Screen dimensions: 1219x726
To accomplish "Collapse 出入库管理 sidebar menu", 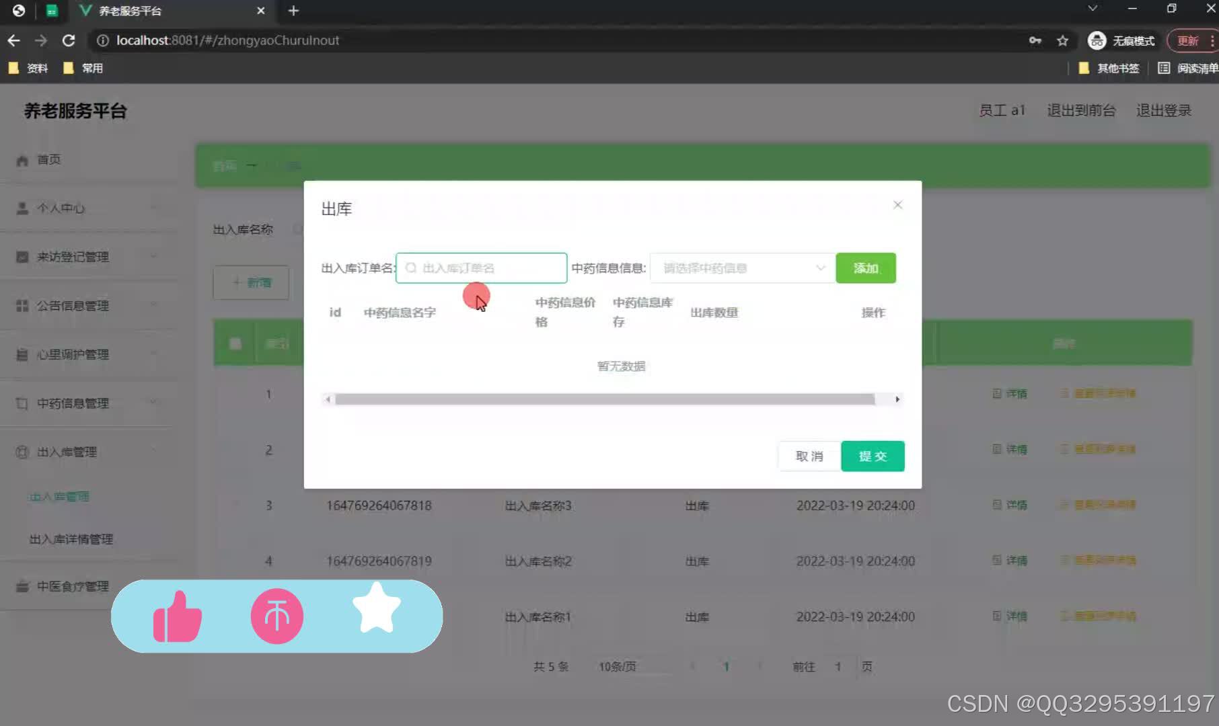I will click(x=87, y=452).
